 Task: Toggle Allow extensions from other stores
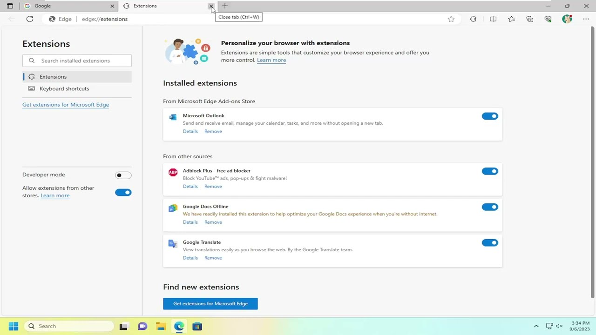123,192
